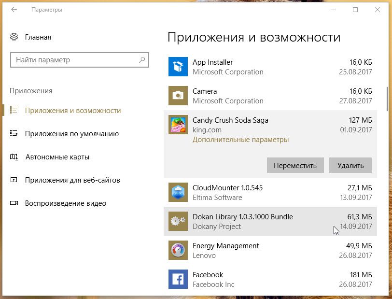The width and height of the screenshot is (392, 299).
Task: Click the vertical scrollbar in apps list
Action: 387,99
